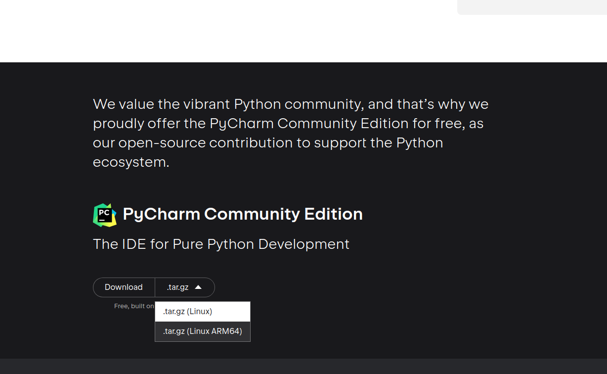This screenshot has height=374, width=607.
Task: Click the "We value the vibrant Python community" paragraph
Action: click(x=291, y=133)
